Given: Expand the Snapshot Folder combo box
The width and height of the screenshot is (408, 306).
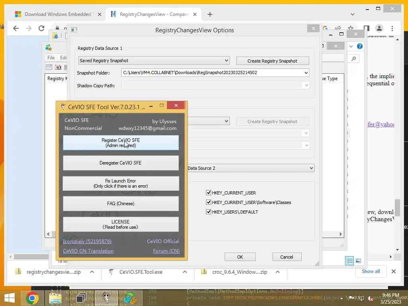Looking at the screenshot, I should (x=306, y=73).
